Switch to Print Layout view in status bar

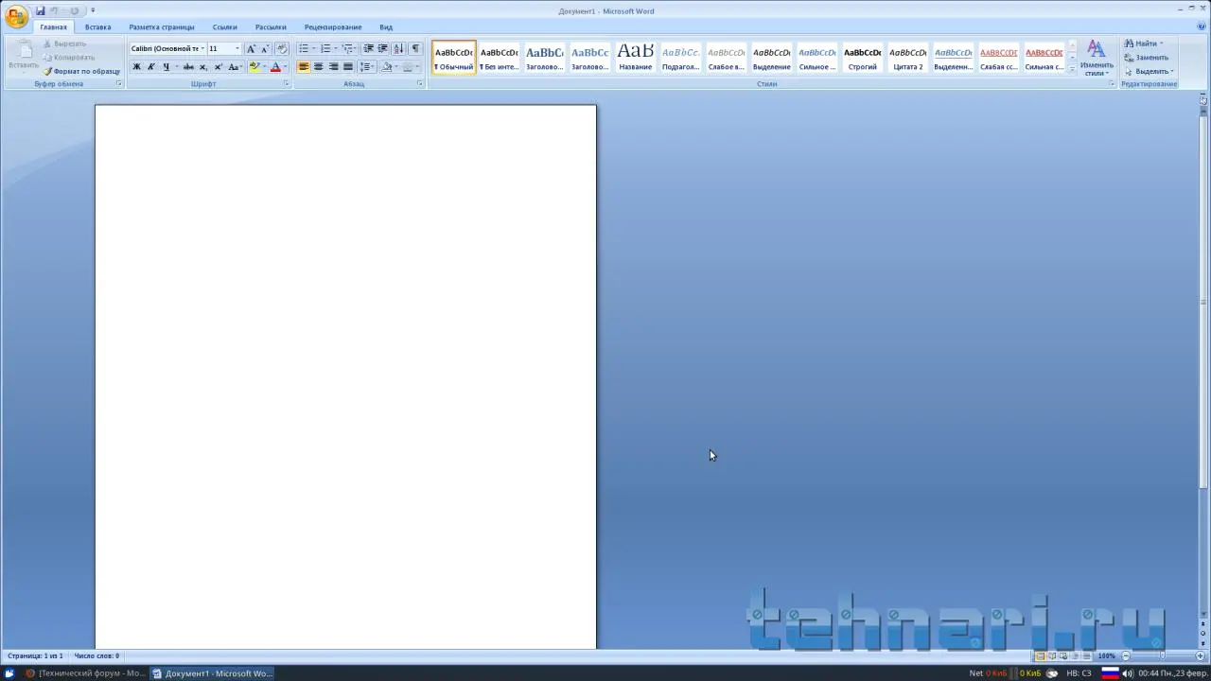tap(1040, 655)
